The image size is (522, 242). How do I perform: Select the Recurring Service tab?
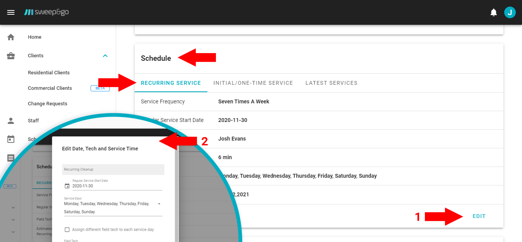point(171,83)
